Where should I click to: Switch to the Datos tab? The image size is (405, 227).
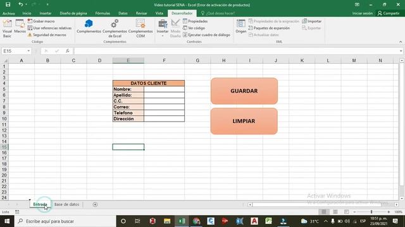click(x=123, y=13)
